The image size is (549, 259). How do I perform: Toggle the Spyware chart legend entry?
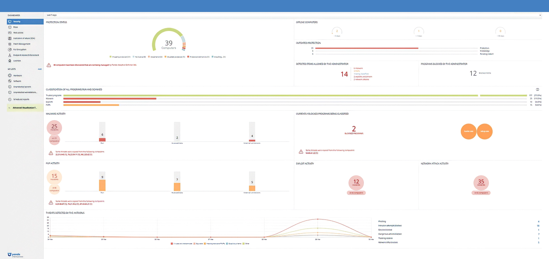click(198, 244)
